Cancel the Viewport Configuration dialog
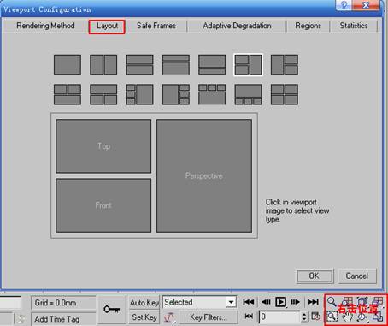Image resolution: width=388 pixels, height=326 pixels. [x=357, y=276]
